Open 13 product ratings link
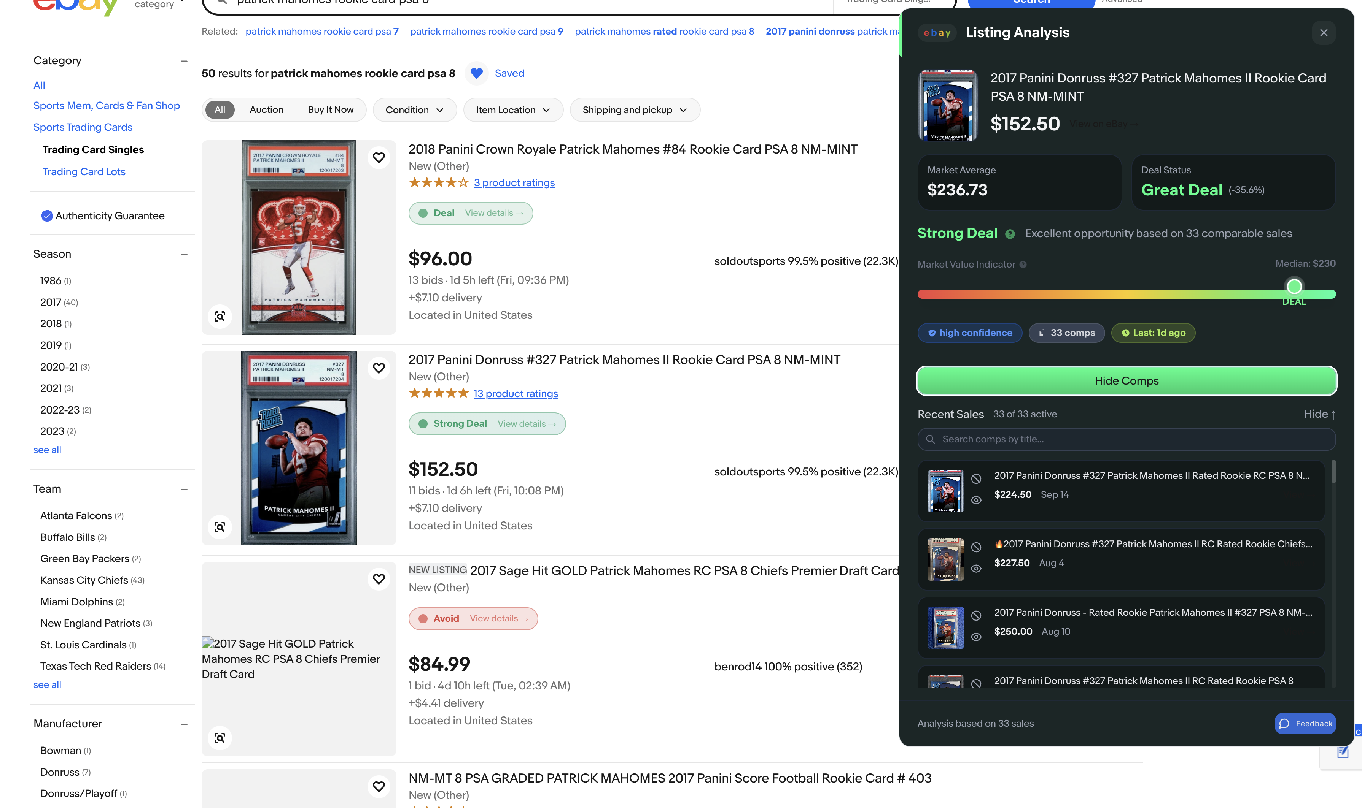 (516, 394)
